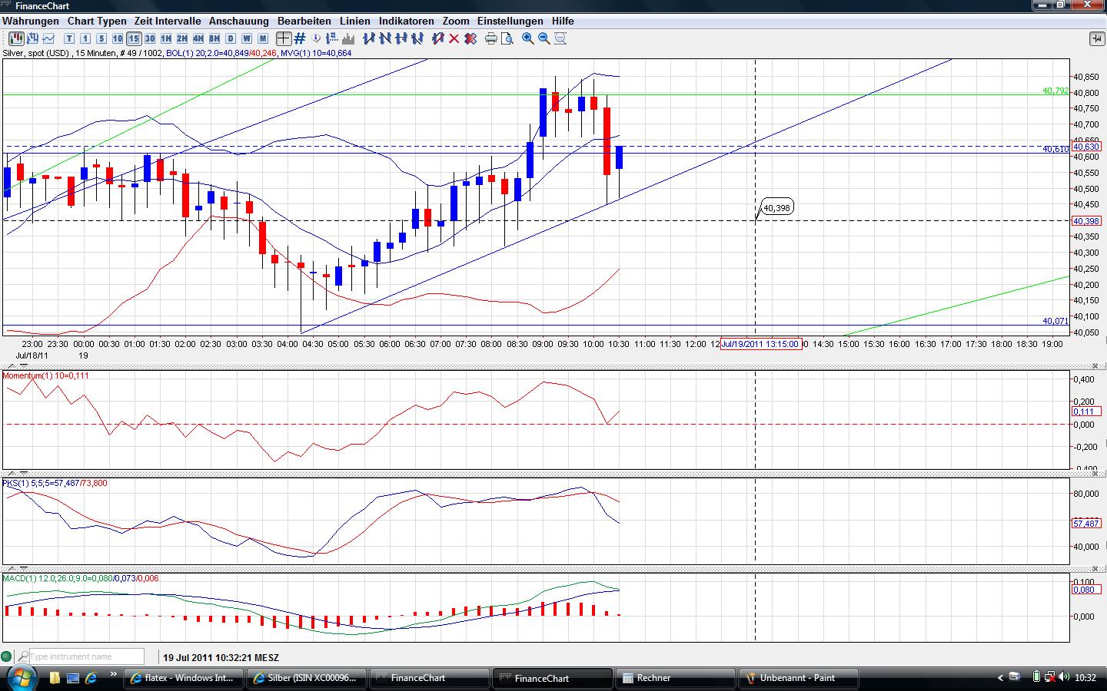Click the red X delete line icon
This screenshot has height=691, width=1107.
pos(454,38)
